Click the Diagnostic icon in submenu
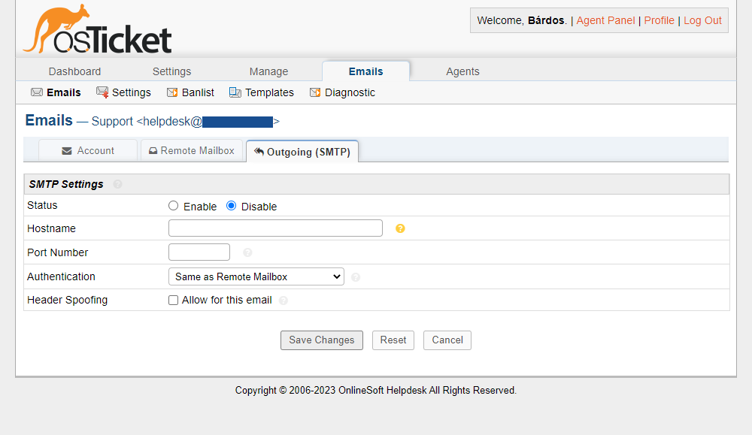The height and width of the screenshot is (435, 752). pos(315,92)
